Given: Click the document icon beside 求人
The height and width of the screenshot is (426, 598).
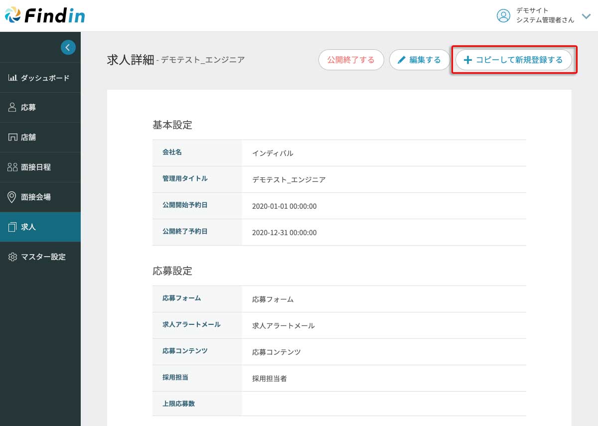Looking at the screenshot, I should click(12, 227).
